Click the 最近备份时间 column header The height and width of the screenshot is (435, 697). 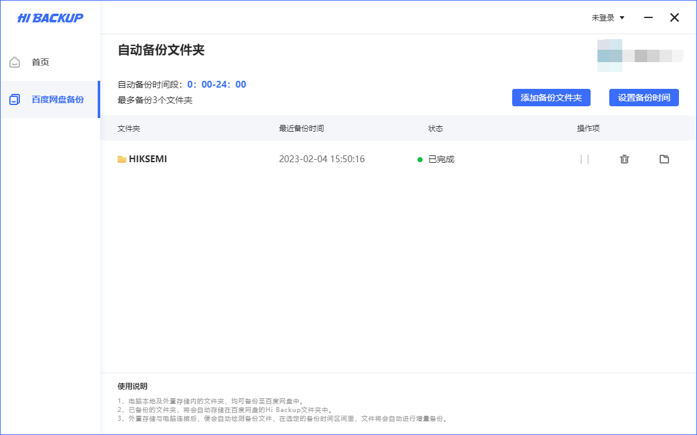302,129
